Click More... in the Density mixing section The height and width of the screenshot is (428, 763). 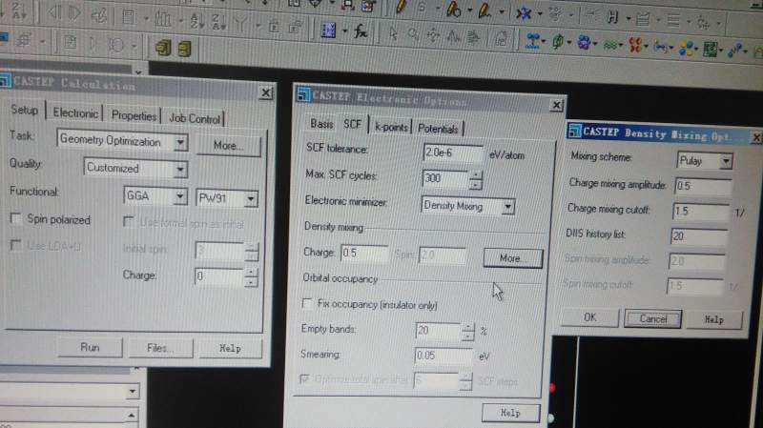pos(512,258)
